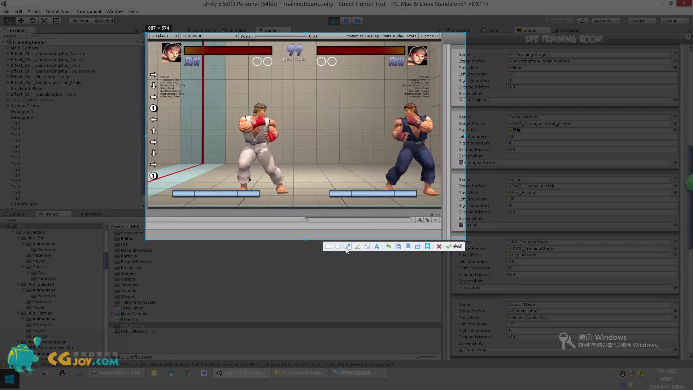The width and height of the screenshot is (693, 390).
Task: Open the Stages folder in Assets
Action: [128, 296]
